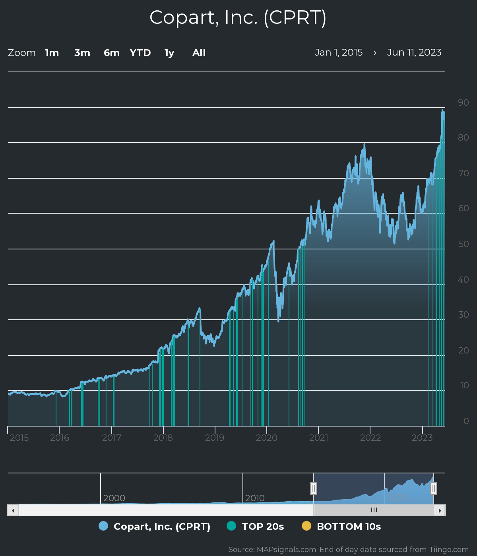Image resolution: width=477 pixels, height=556 pixels.
Task: Toggle TOP 20s series legend
Action: tap(255, 526)
